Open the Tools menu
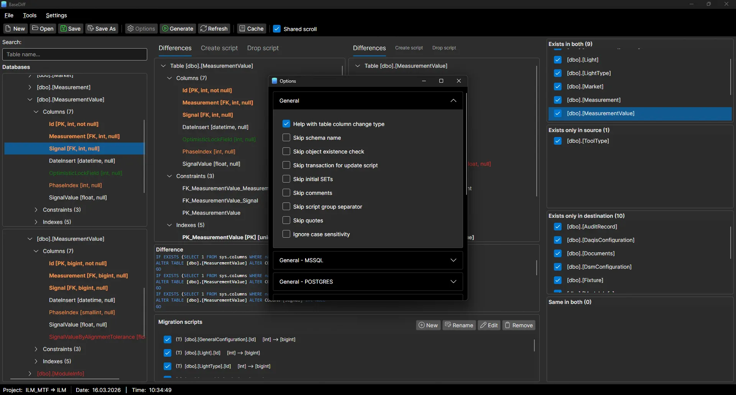This screenshot has width=736, height=395. [30, 15]
